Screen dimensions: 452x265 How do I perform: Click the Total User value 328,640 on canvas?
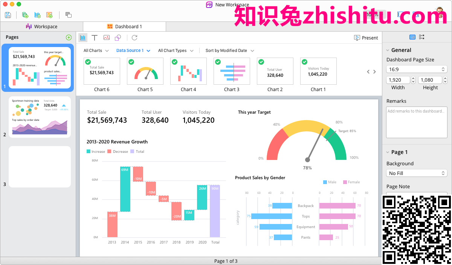(155, 120)
